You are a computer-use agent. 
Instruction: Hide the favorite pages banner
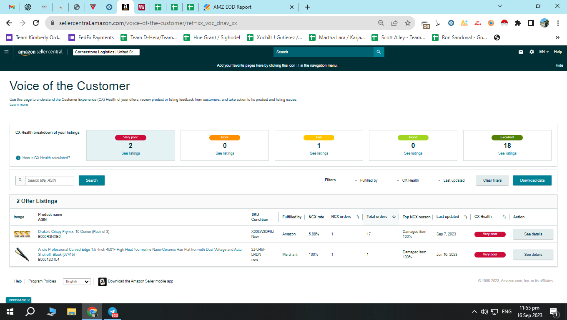pyautogui.click(x=559, y=65)
